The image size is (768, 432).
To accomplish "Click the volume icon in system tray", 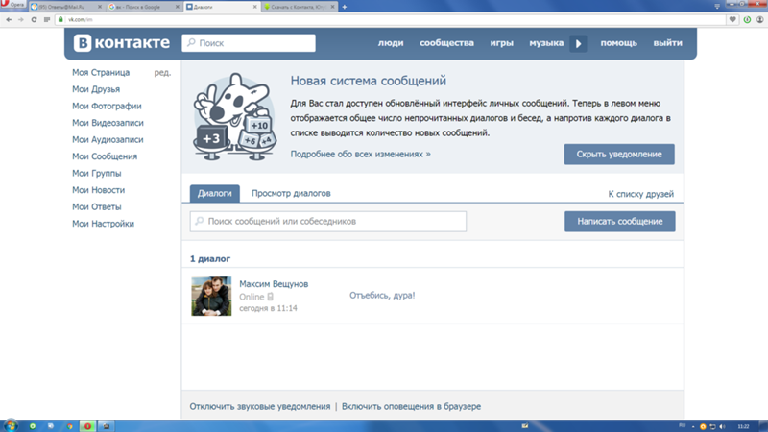I will pos(723,426).
